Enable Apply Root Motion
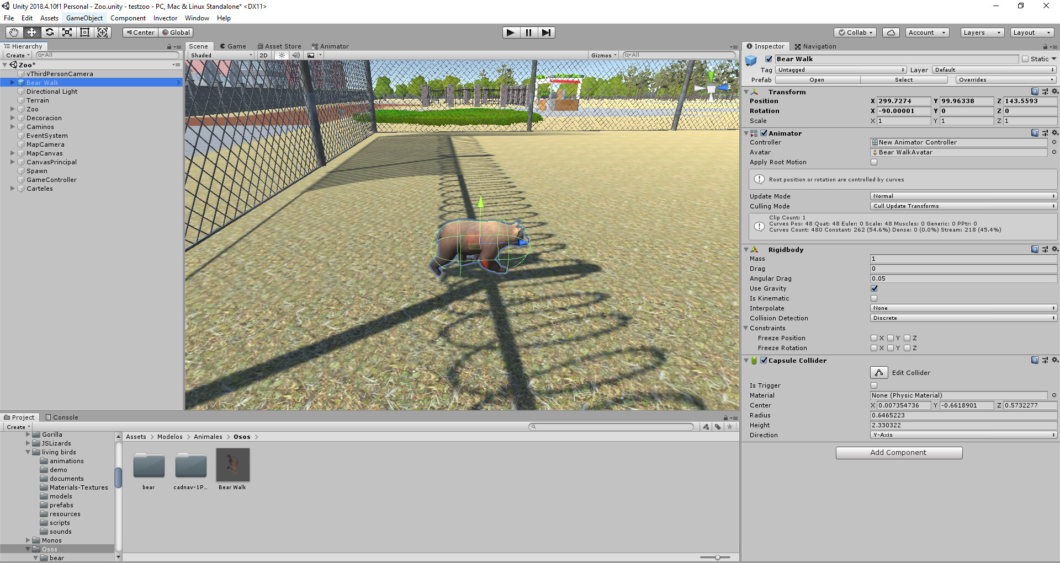 click(874, 162)
